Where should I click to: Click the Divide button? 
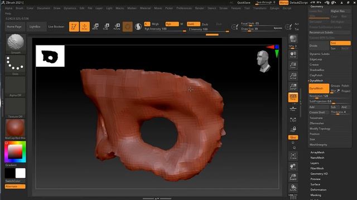pos(319,46)
